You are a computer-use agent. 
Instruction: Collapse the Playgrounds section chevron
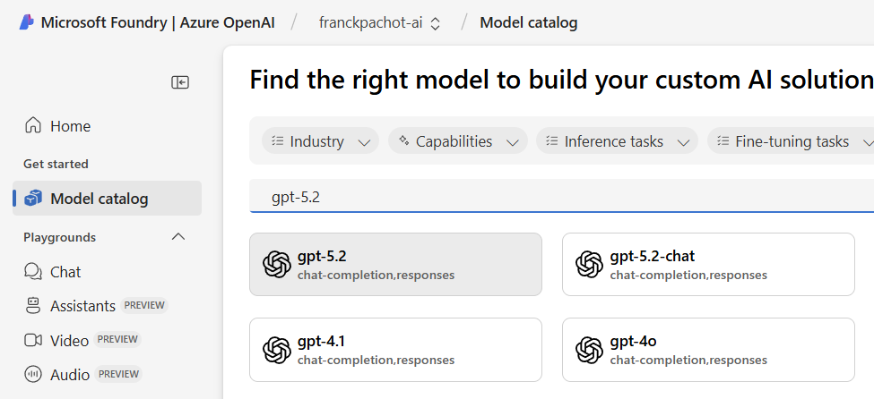tap(178, 237)
